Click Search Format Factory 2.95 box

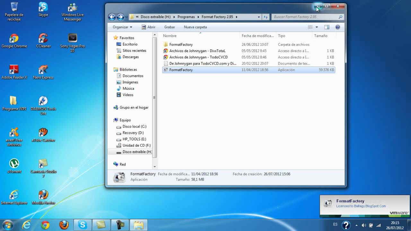pos(308,17)
